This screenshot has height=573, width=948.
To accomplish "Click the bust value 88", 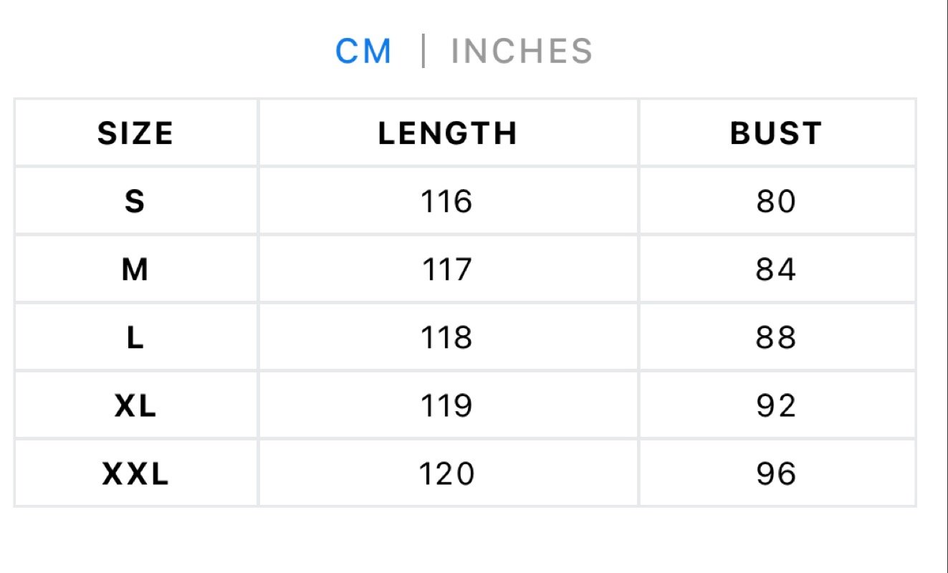I will (x=776, y=337).
